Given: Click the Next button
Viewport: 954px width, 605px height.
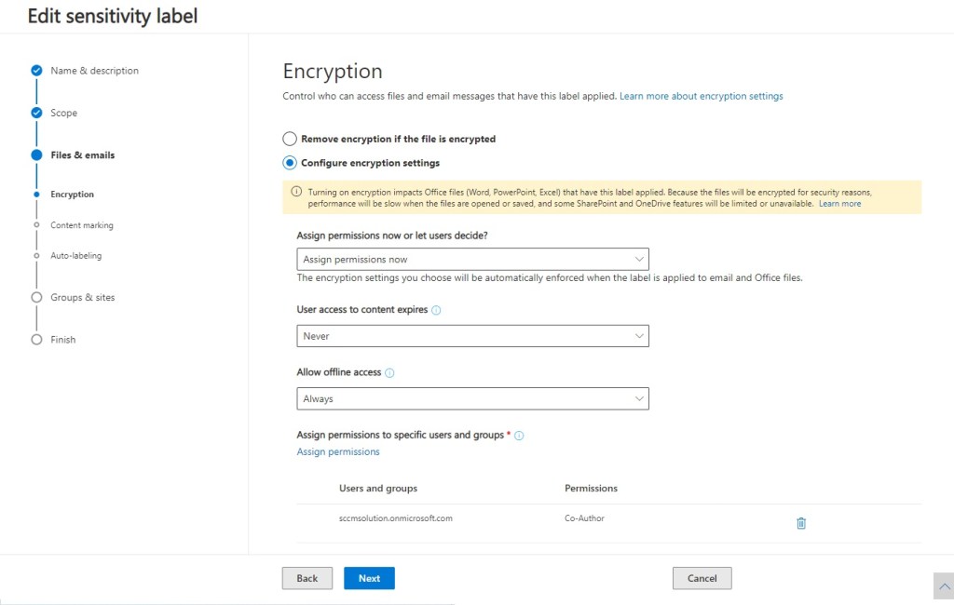Looking at the screenshot, I should pyautogui.click(x=369, y=578).
